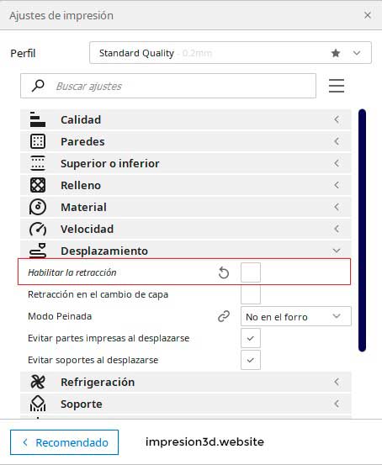Click the Velocidad speedometer icon
Viewport: 382px width, 465px height.
(38, 229)
